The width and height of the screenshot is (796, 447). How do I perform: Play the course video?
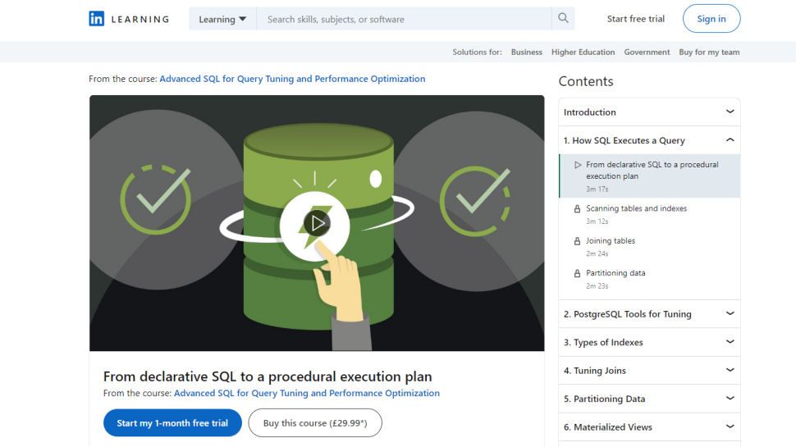click(317, 222)
